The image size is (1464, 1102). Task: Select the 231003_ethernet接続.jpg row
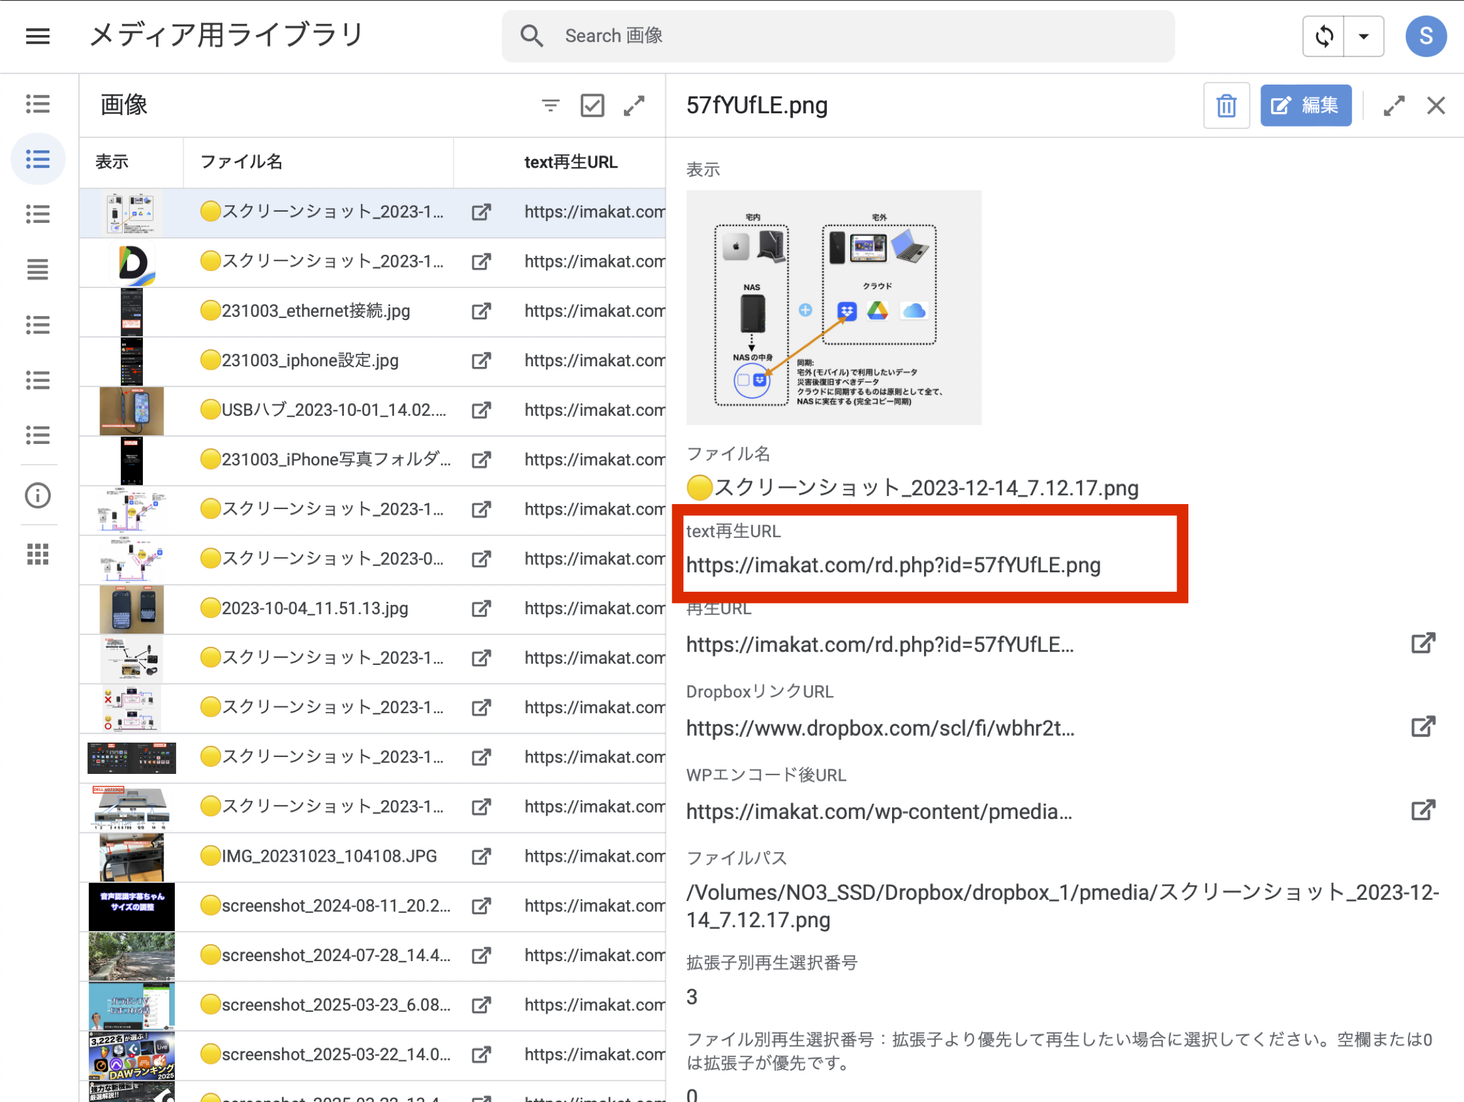coord(315,311)
